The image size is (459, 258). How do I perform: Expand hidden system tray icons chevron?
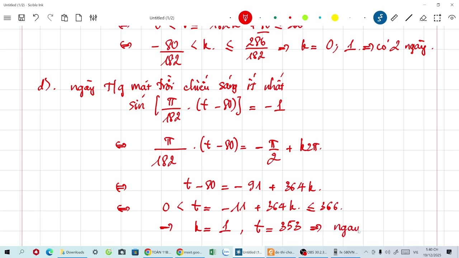tap(366, 252)
